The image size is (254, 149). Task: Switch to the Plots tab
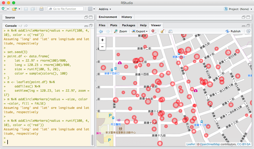point(114,25)
